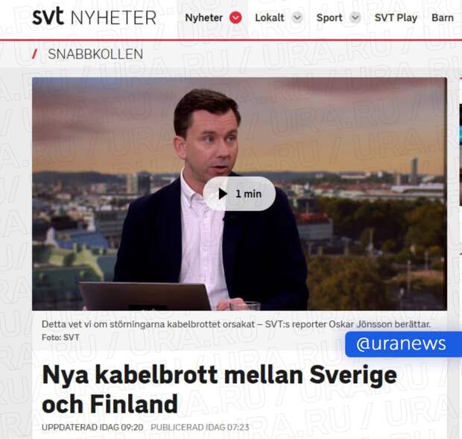Expand the red Nyheter chevron dropdown

pos(235,18)
